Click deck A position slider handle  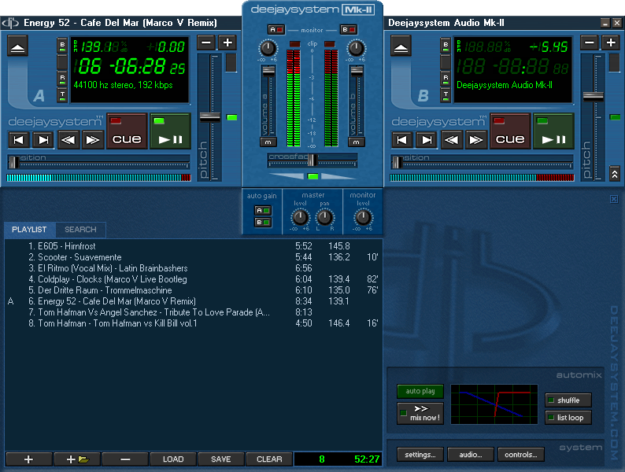13,162
